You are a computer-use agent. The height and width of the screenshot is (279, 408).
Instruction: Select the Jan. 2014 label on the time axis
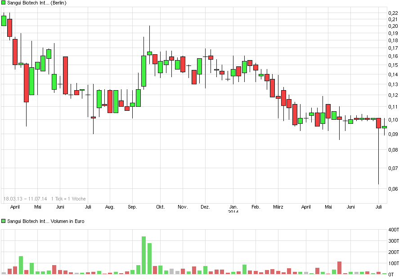(x=233, y=209)
